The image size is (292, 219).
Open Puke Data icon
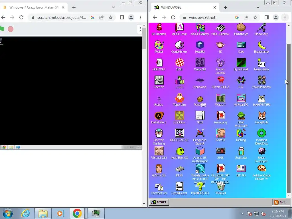[261, 65]
